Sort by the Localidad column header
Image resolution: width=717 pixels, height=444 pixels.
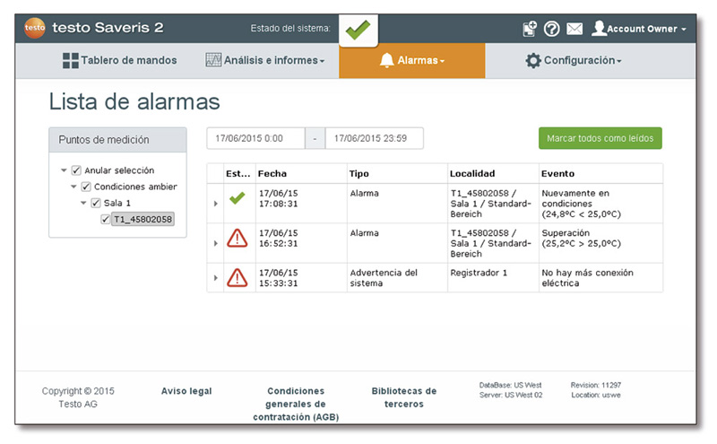(494, 173)
